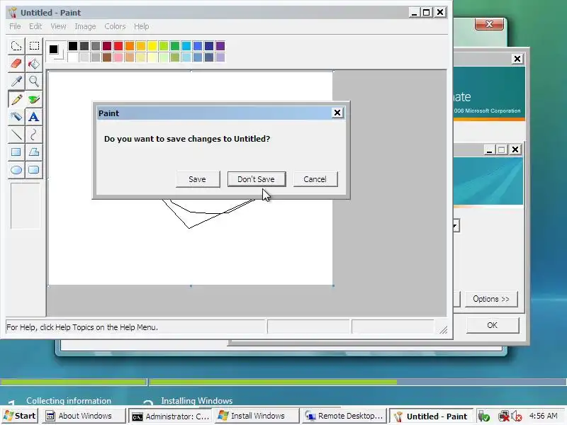Select the Text tool

tap(34, 117)
